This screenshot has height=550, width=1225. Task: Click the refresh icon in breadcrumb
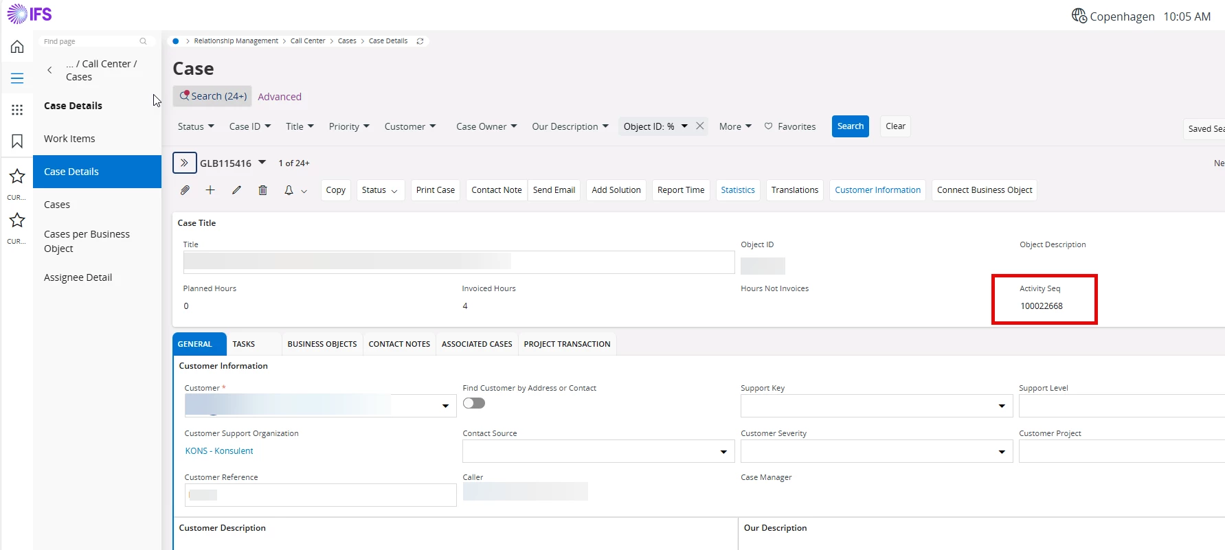420,41
